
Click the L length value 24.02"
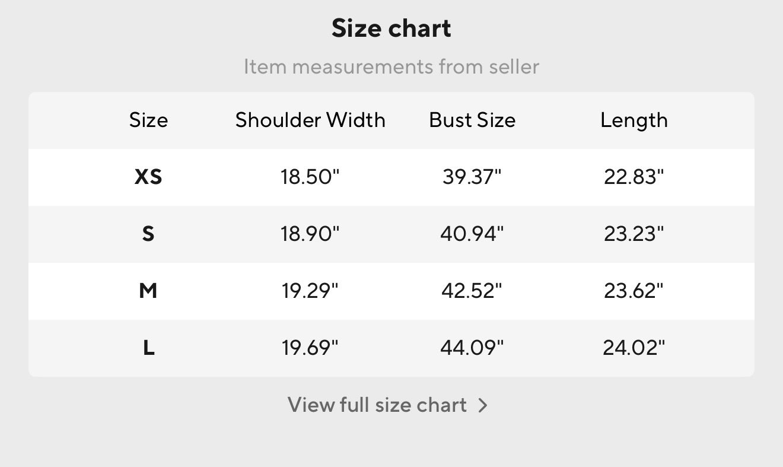click(x=634, y=348)
